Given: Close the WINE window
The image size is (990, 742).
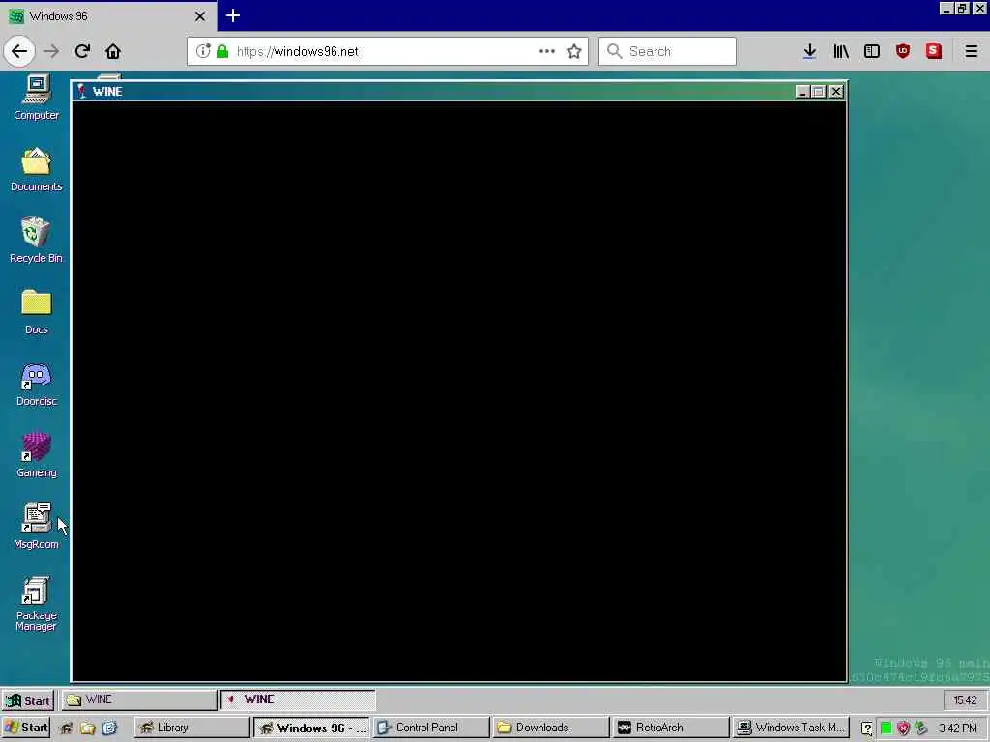Looking at the screenshot, I should [836, 92].
